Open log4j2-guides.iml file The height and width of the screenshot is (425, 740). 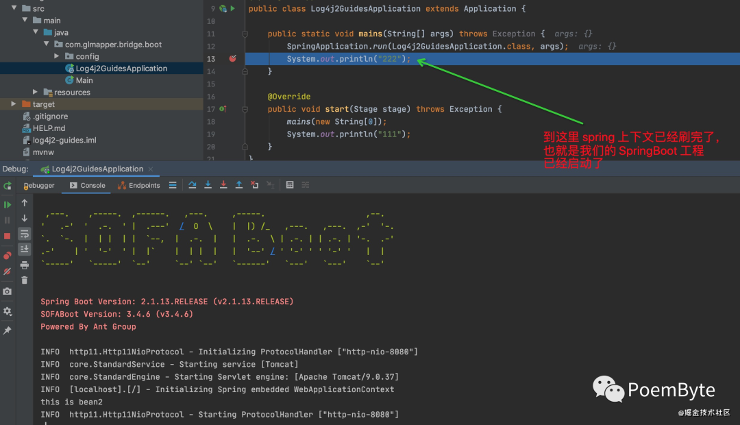tap(60, 141)
